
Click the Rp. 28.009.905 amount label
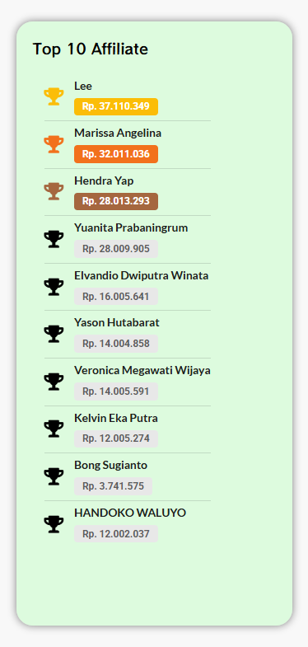click(116, 249)
